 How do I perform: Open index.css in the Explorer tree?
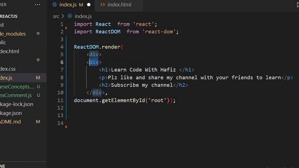coord(8,69)
